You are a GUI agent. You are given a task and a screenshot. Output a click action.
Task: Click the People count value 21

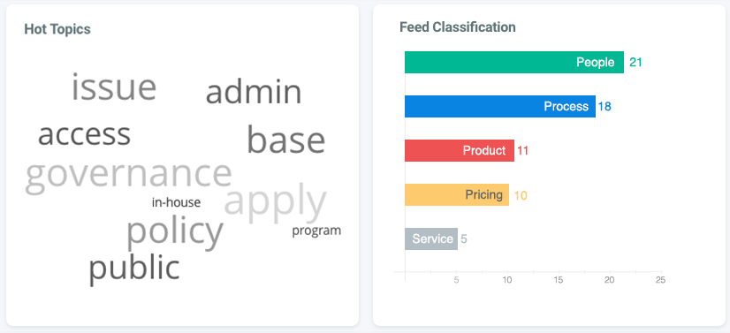click(635, 63)
